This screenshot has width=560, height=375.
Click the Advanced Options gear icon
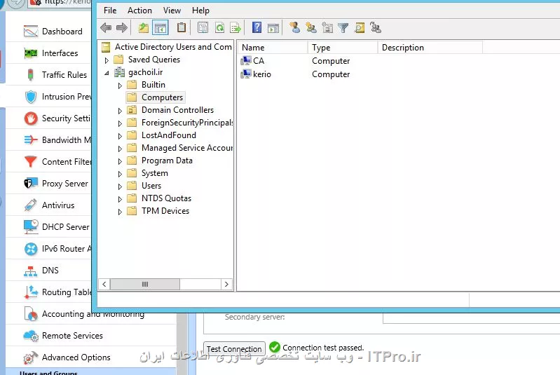click(x=31, y=357)
